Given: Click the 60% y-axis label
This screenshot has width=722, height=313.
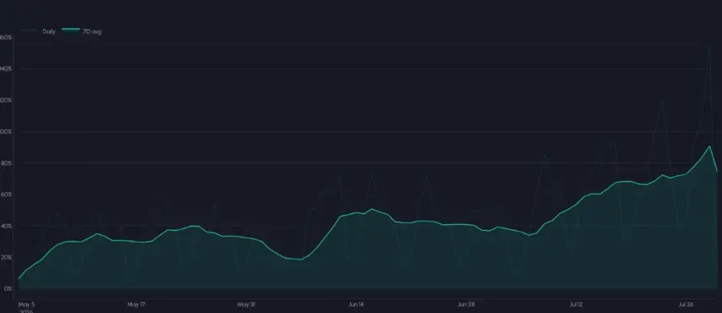Looking at the screenshot, I should pos(6,194).
